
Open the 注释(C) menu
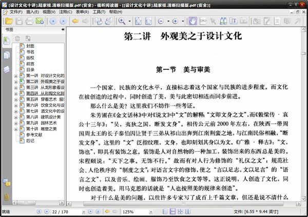66,12
